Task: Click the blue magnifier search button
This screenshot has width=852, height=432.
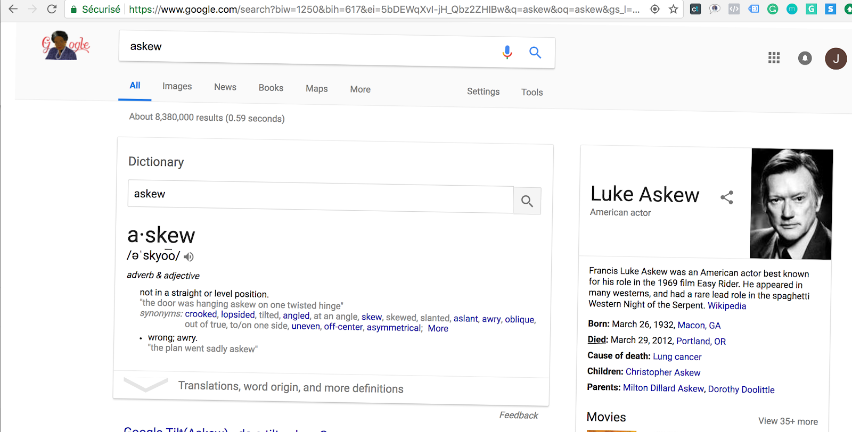Action: point(535,52)
